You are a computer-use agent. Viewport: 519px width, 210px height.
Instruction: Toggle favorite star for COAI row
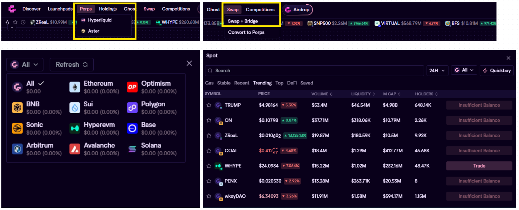[x=209, y=151]
